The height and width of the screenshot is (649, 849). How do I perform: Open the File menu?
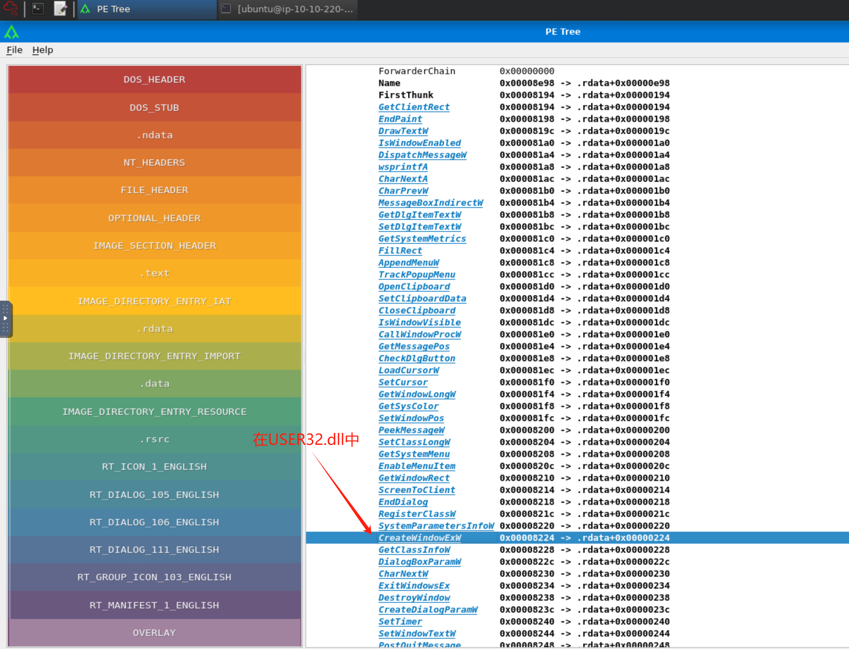[15, 50]
